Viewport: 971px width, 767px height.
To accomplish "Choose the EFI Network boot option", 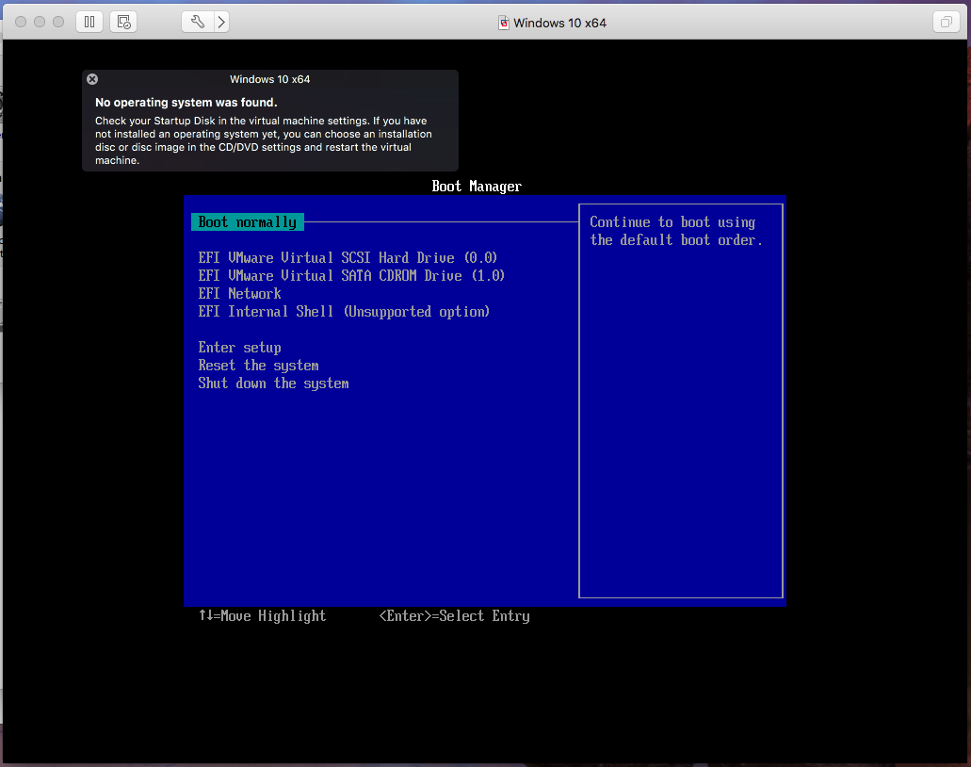I will (239, 294).
